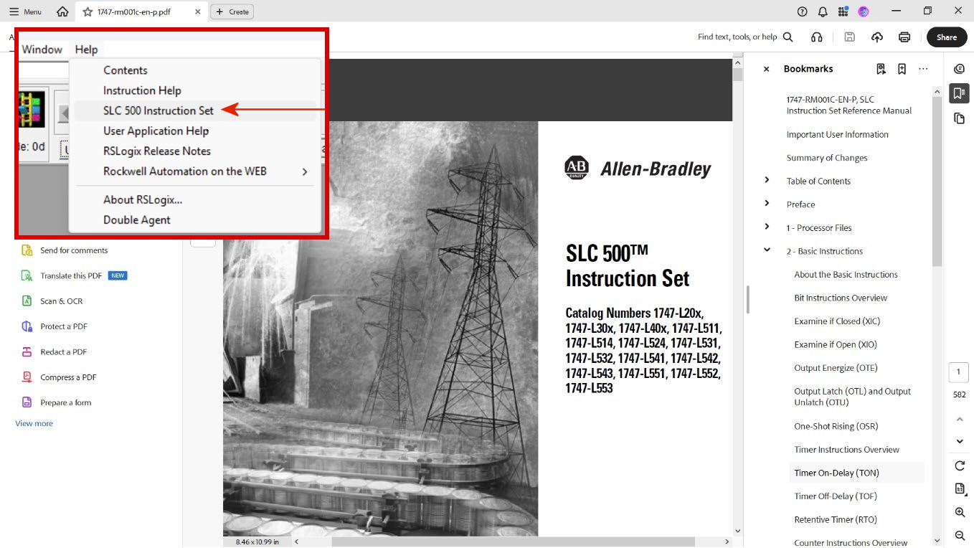The height and width of the screenshot is (548, 974).
Task: Click the black Share button
Action: 946,37
